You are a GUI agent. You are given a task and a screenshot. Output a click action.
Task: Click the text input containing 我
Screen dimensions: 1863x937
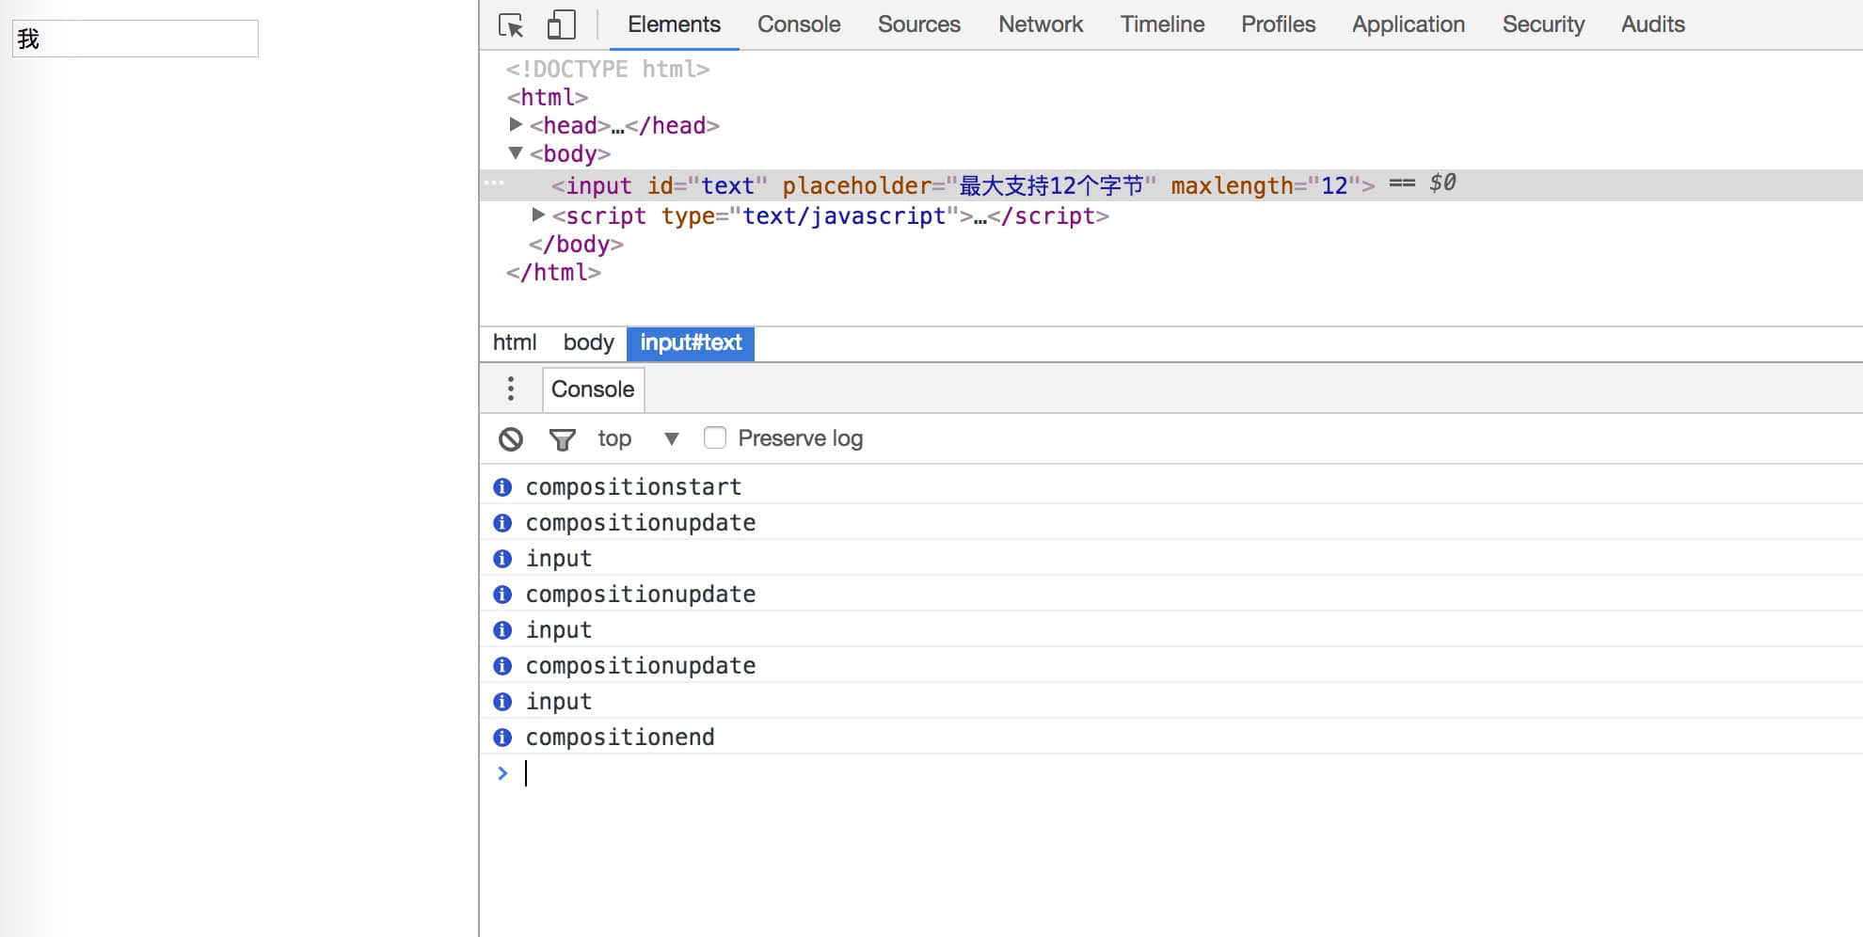[x=135, y=39]
